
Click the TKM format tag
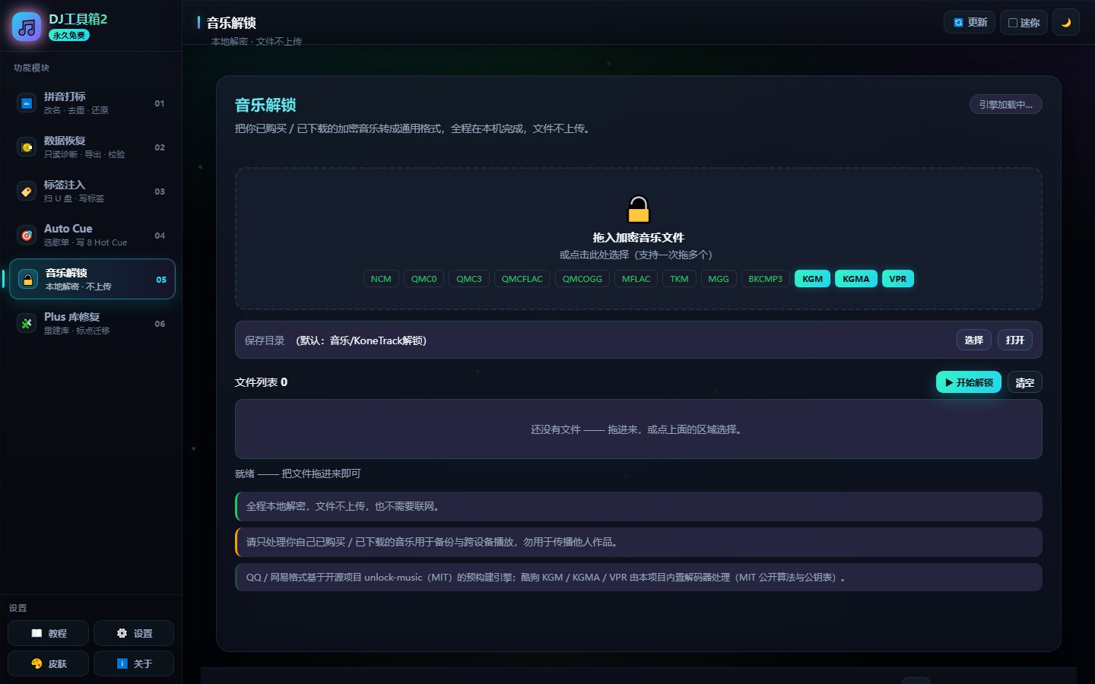(679, 279)
